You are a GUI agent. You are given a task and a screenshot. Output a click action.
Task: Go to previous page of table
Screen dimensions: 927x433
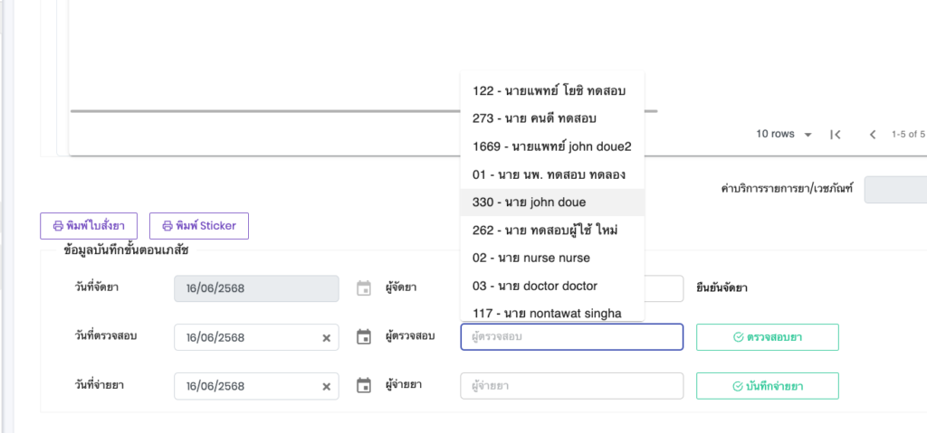coord(873,135)
